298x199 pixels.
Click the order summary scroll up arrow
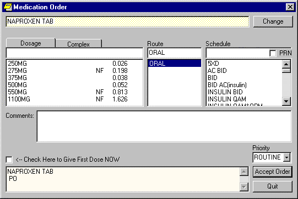click(x=244, y=172)
